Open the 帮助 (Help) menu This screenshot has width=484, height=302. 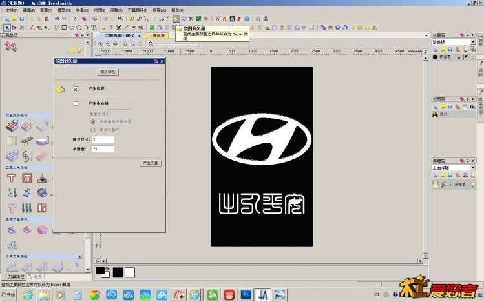click(x=178, y=10)
